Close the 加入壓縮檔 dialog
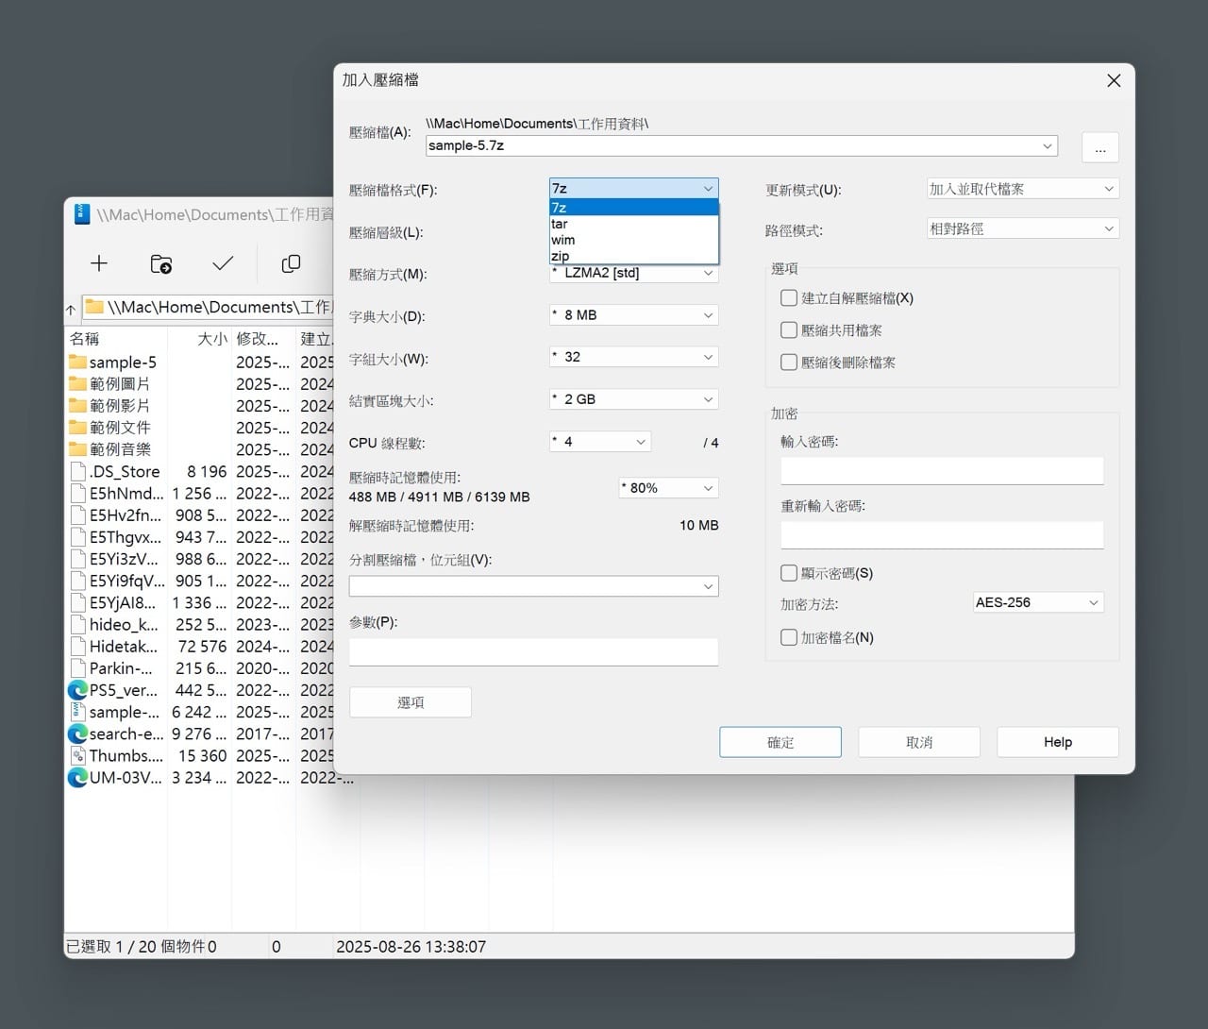Image resolution: width=1208 pixels, height=1029 pixels. click(1114, 80)
